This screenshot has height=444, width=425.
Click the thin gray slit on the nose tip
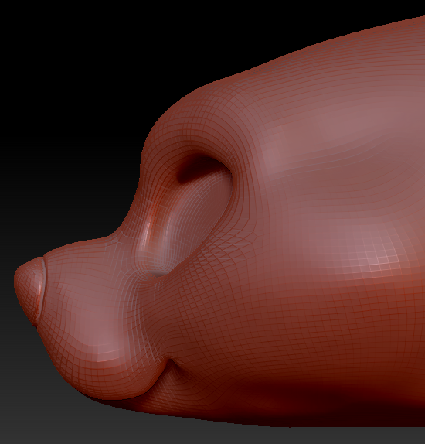(43, 286)
